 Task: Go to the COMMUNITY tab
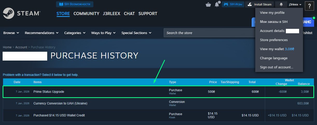[86, 14]
